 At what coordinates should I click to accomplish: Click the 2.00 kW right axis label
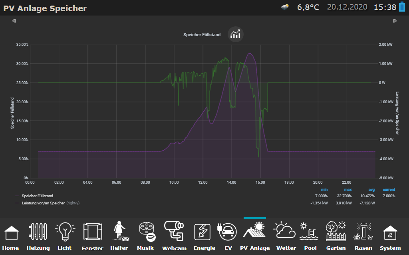click(385, 45)
